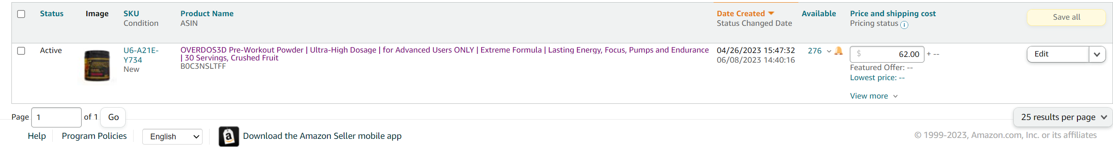
Task: Expand the available quantity 276 chevron
Action: point(829,51)
